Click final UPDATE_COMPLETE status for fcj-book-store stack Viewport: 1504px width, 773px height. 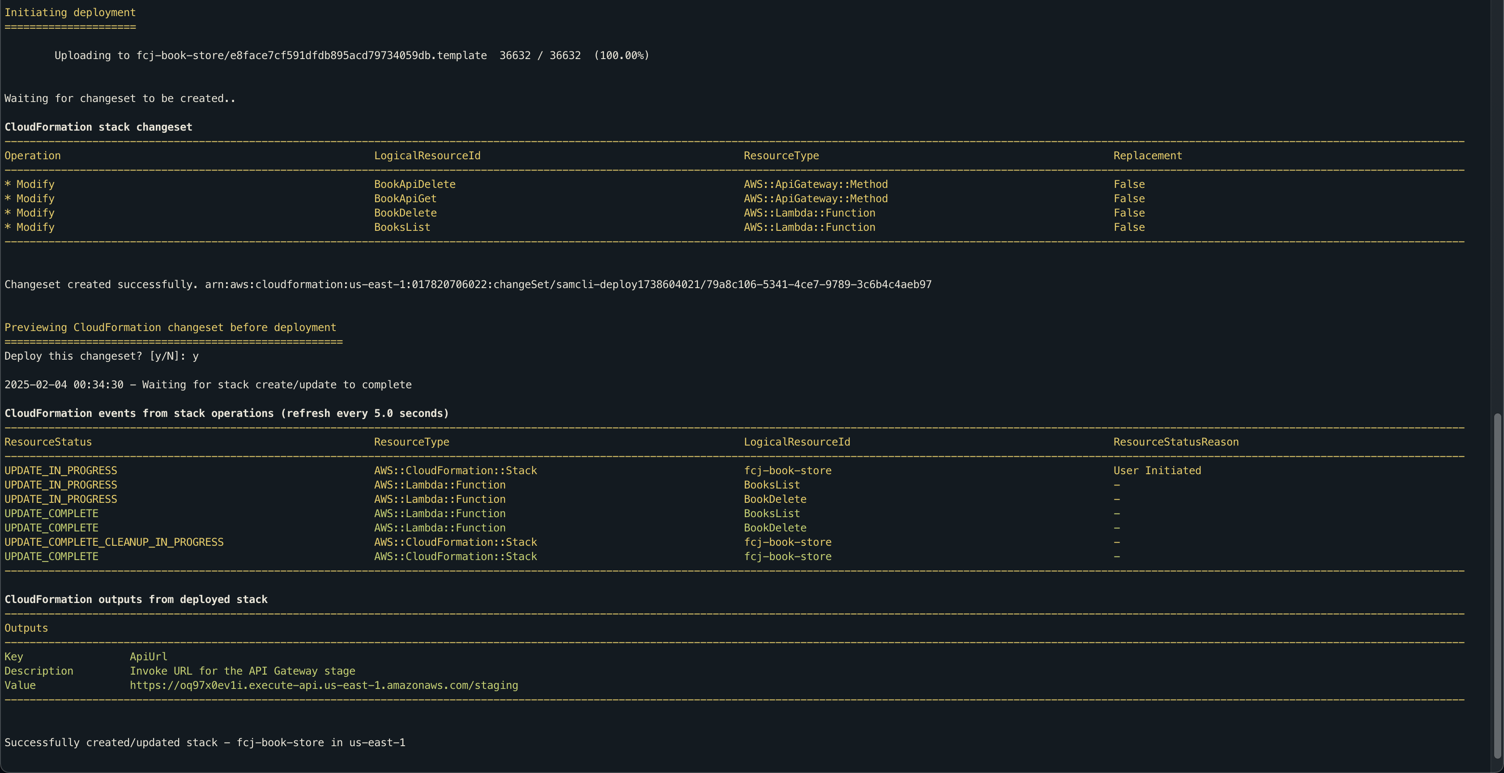51,556
